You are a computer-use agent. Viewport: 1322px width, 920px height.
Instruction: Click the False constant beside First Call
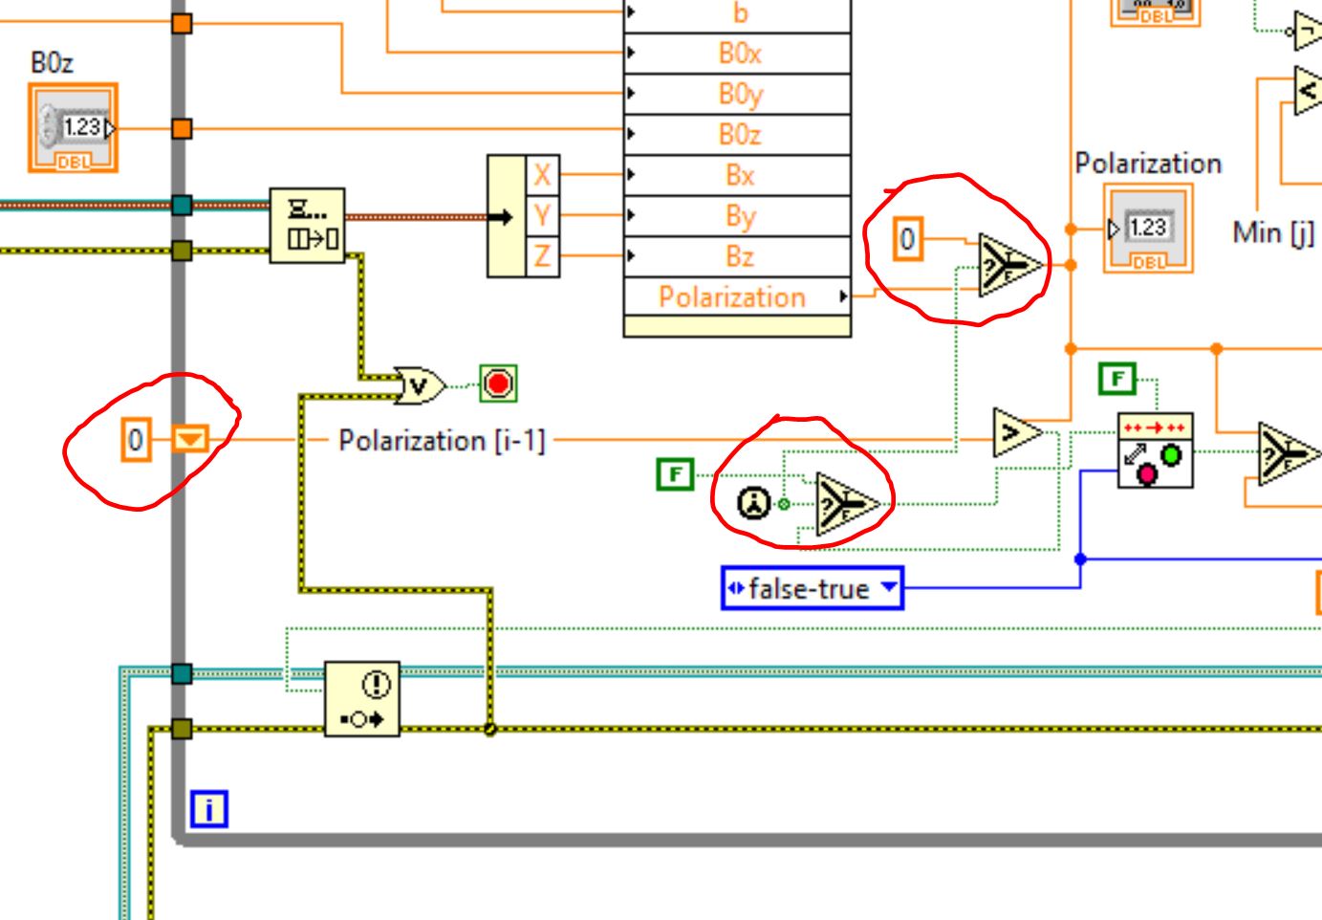pos(675,473)
